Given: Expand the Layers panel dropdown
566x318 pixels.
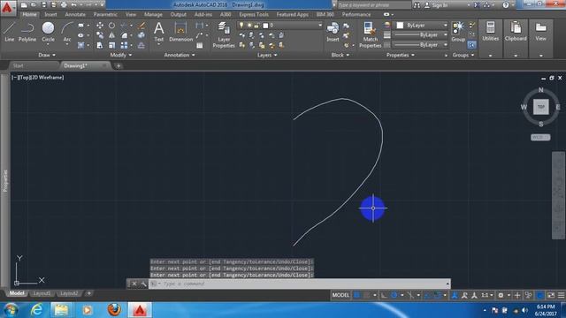Looking at the screenshot, I should (267, 55).
